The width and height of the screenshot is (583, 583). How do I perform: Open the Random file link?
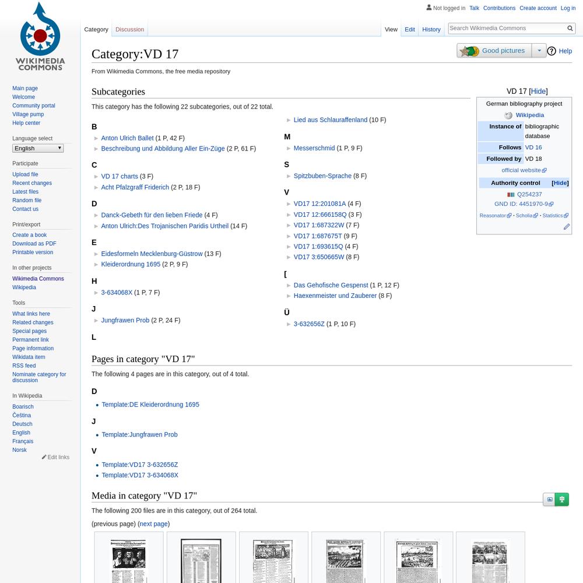[27, 201]
